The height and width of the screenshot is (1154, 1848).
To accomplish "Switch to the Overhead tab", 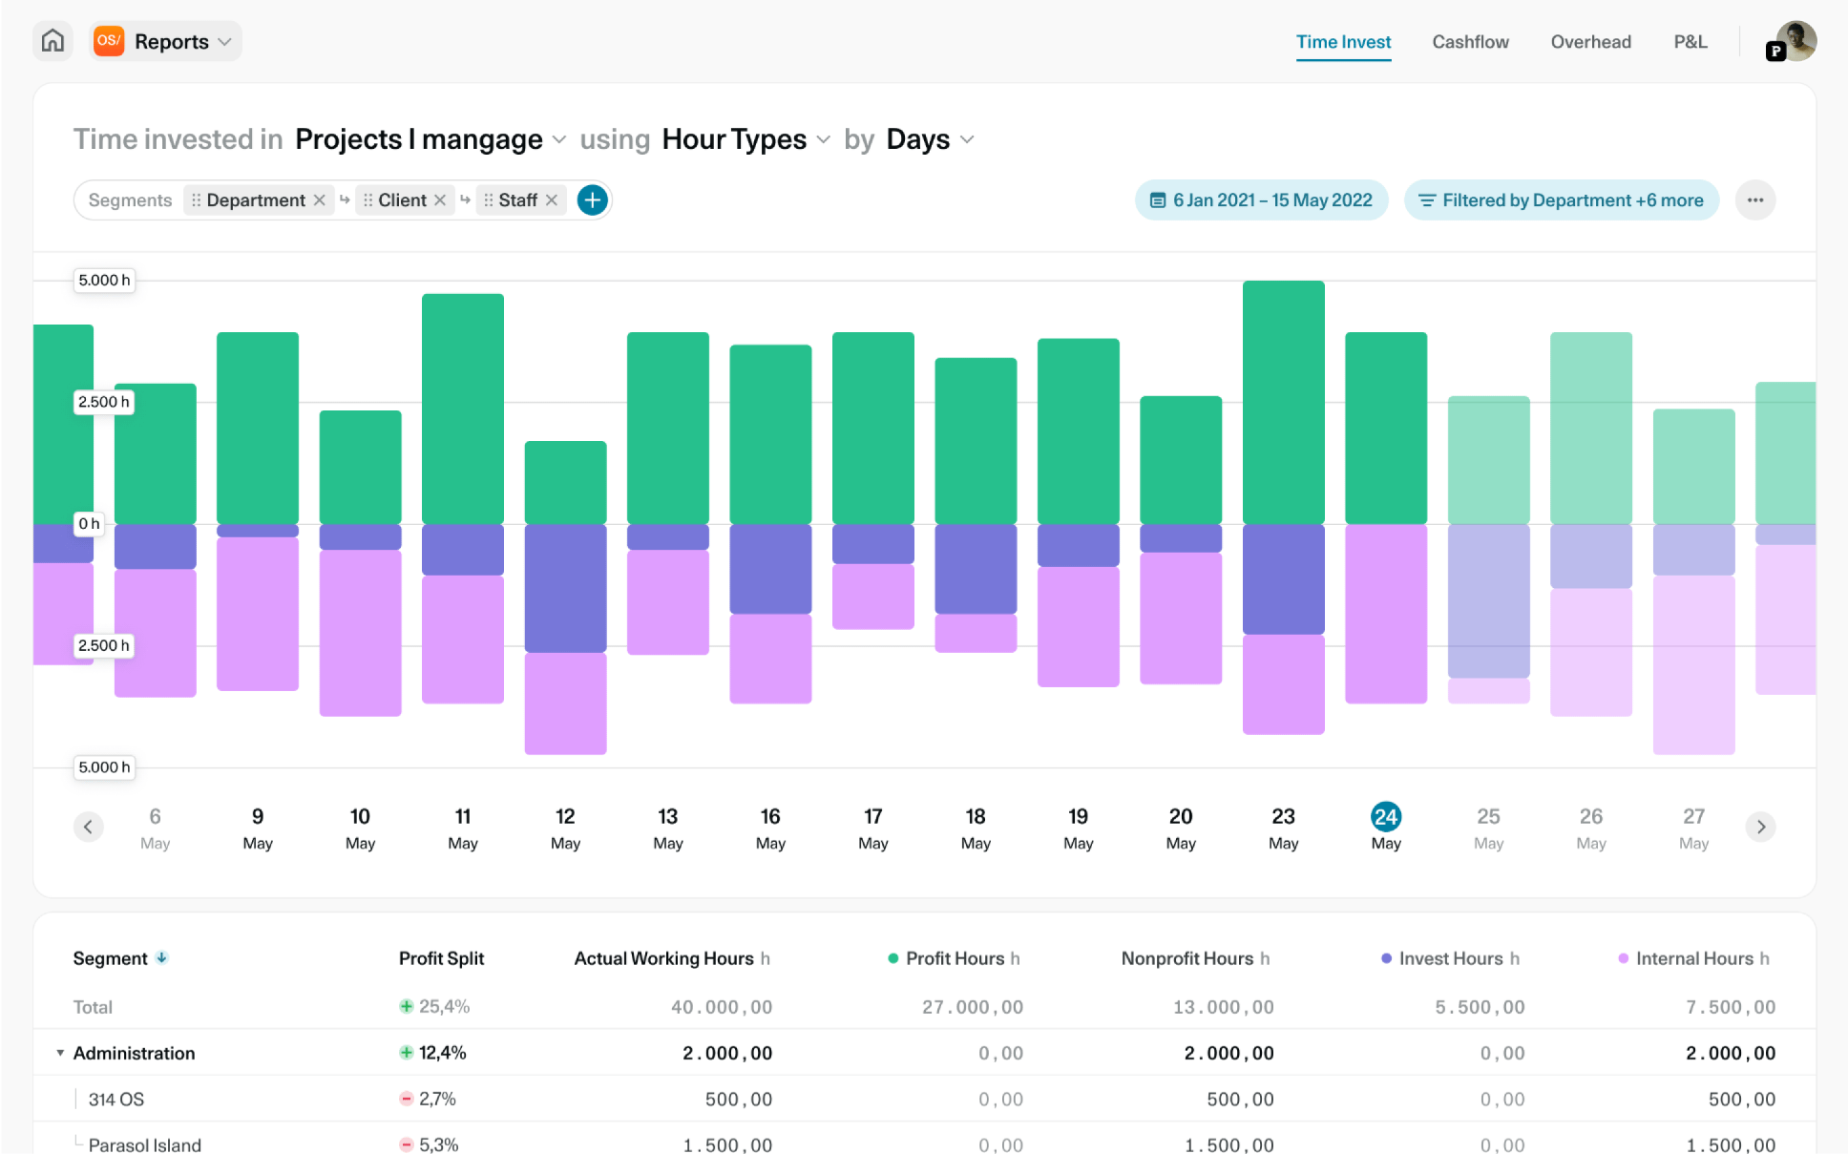I will (1590, 42).
